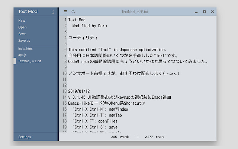Click line starting v.0.1.45 UI微調整
Image resolution: width=238 pixels, height=149 pixels.
point(120,97)
